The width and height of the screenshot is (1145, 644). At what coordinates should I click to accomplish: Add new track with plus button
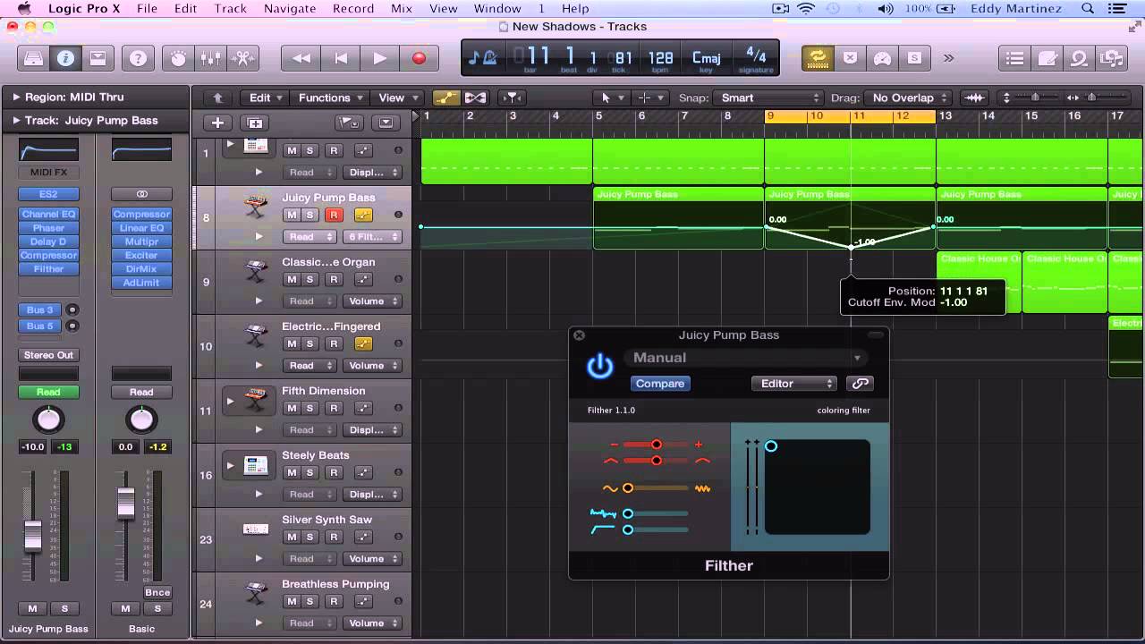click(217, 123)
